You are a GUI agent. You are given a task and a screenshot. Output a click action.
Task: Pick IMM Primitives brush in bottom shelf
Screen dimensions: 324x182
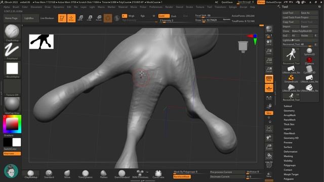140,174
